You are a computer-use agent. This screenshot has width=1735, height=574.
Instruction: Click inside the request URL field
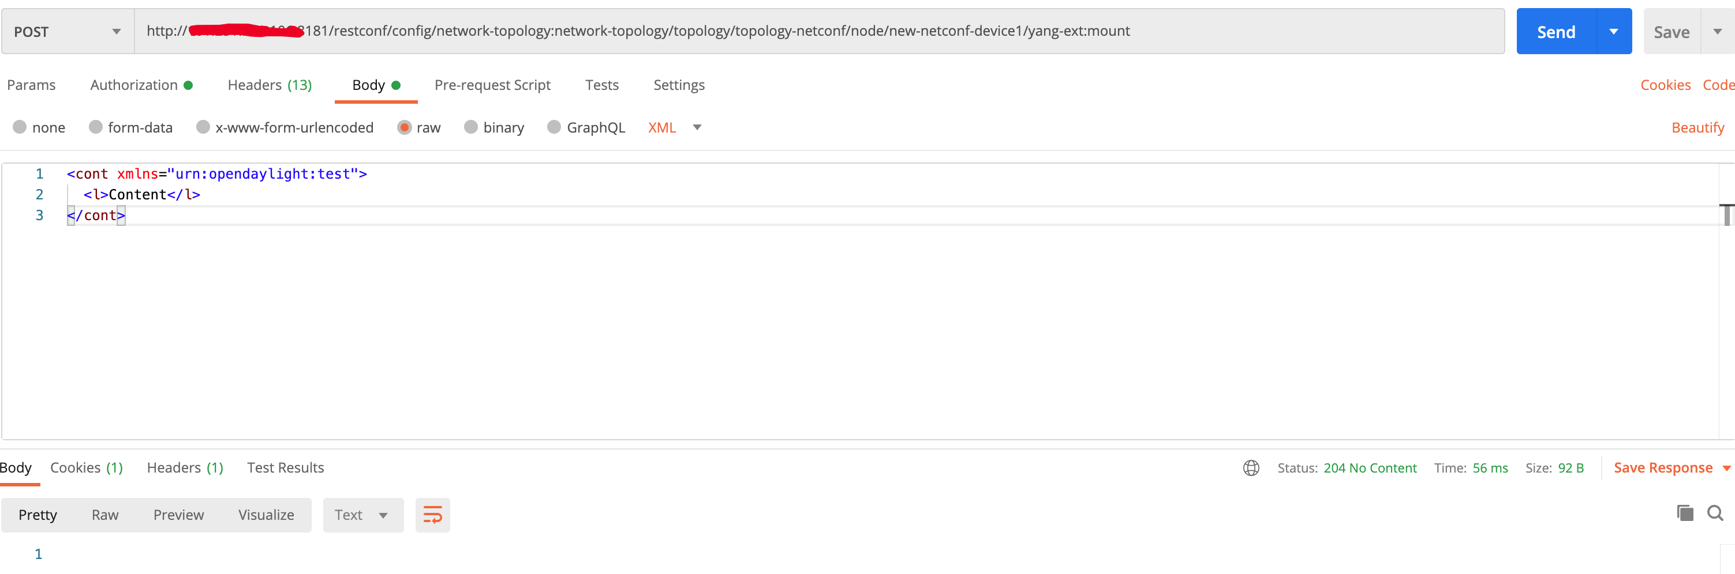pyautogui.click(x=820, y=32)
